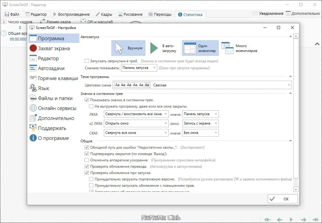Image resolution: width=322 pixels, height=223 pixels.
Task: Click Общее время clock icon in editor
Action: pos(4,33)
